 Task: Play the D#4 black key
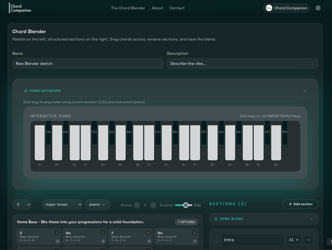tap(175, 133)
